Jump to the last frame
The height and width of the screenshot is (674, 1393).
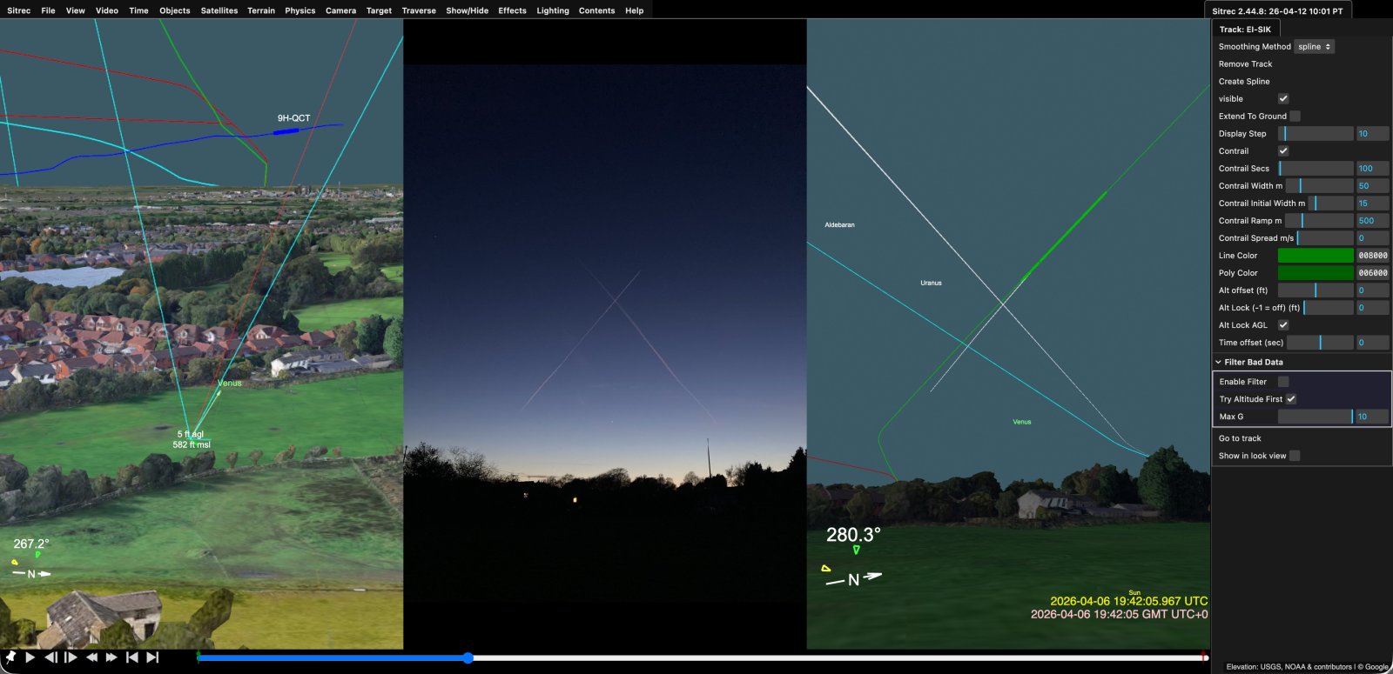(x=152, y=657)
